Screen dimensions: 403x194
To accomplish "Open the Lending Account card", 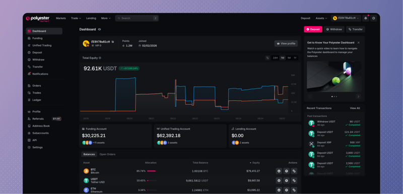I will click(265, 136).
